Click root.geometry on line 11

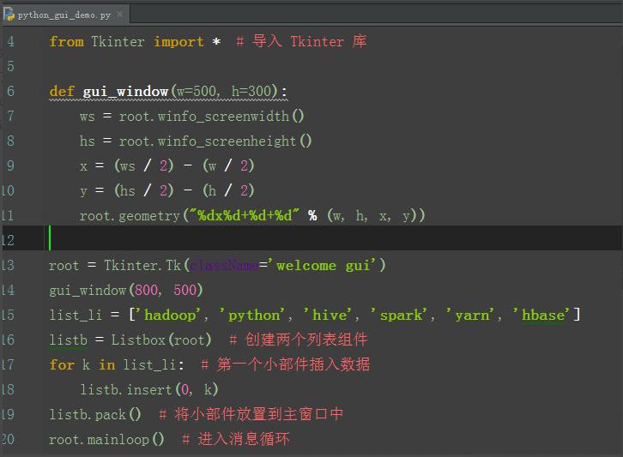pos(130,216)
